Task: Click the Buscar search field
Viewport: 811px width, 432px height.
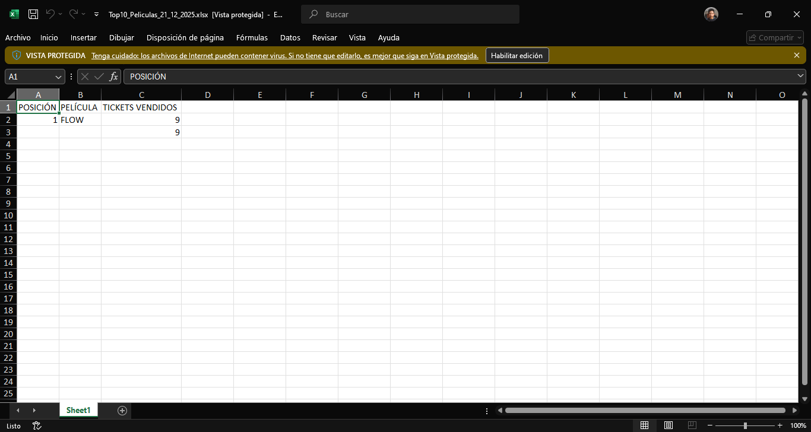Action: pos(410,14)
